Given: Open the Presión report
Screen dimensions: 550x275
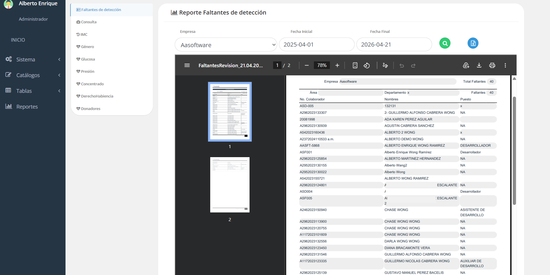Looking at the screenshot, I should coord(88,72).
